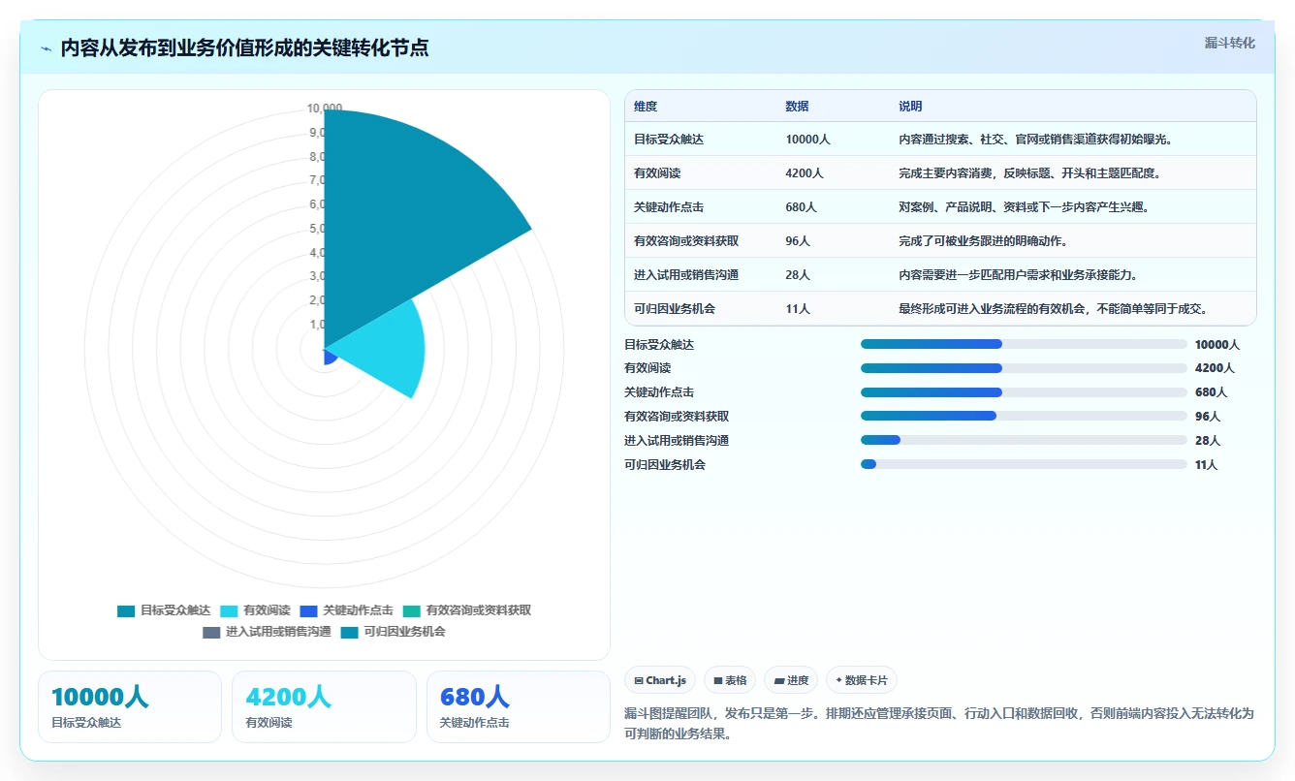The width and height of the screenshot is (1295, 781).
Task: Click the 可归因业务机会 progress bar
Action: [x=1024, y=464]
